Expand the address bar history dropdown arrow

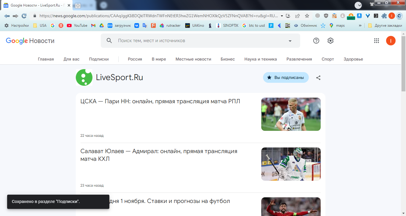pos(282,16)
